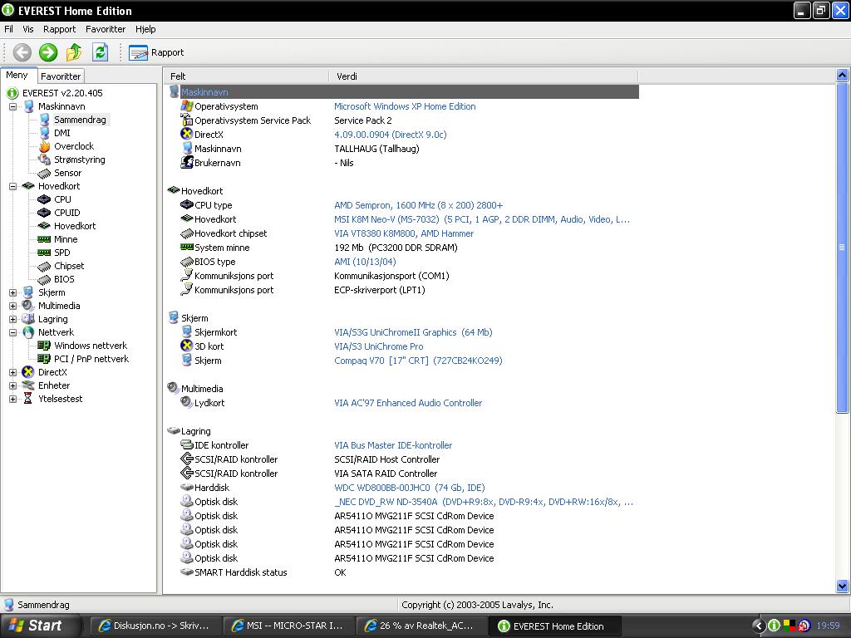Select the Chipset icon in tree

click(45, 266)
